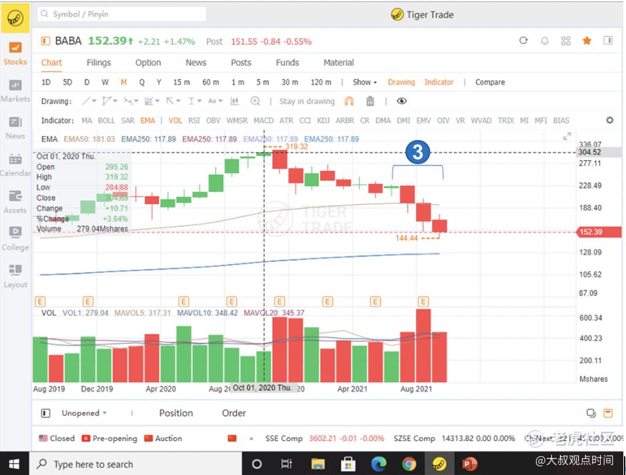Image resolution: width=626 pixels, height=475 pixels.
Task: Collapse the bottom orders panel
Action: point(608,413)
